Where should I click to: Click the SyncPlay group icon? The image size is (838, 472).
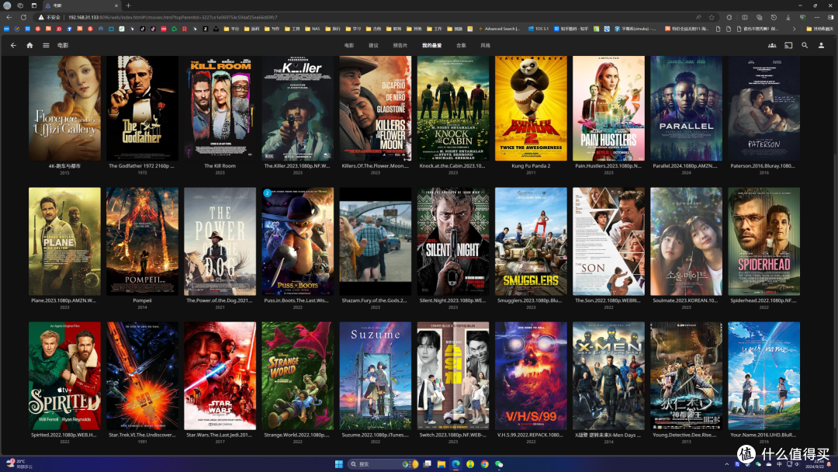772,46
